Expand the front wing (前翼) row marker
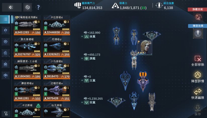 pos(86,102)
